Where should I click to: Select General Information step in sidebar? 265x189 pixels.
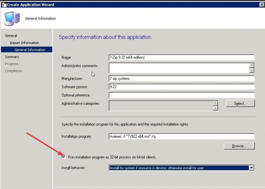pyautogui.click(x=27, y=50)
